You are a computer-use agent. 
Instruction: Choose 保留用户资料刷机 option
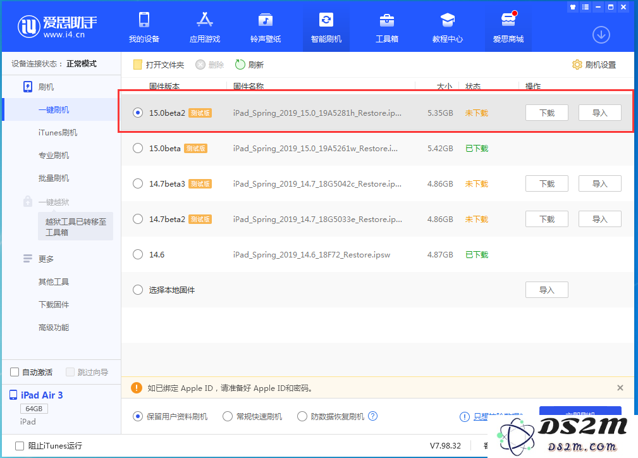click(138, 416)
